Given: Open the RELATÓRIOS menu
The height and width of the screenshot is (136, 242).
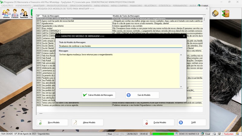Looking at the screenshot, I should tap(150, 6).
